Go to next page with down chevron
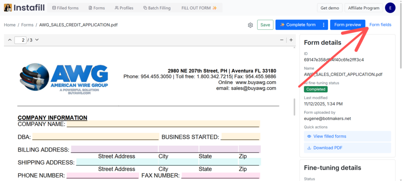402x181 pixels. click(37, 40)
